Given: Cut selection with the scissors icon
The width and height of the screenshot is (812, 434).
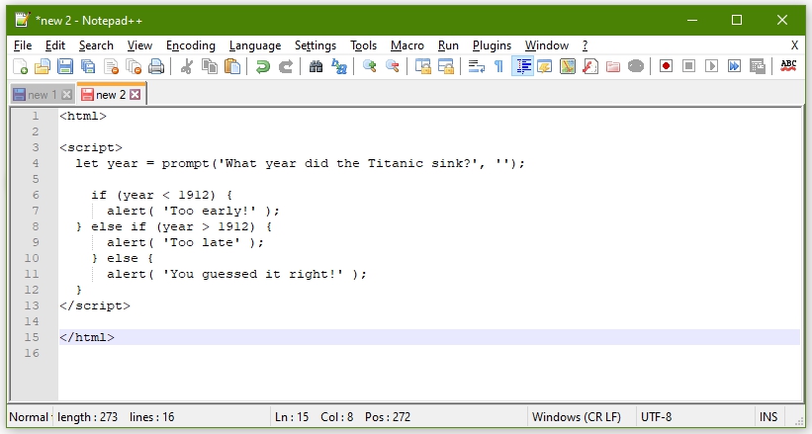Looking at the screenshot, I should [186, 66].
